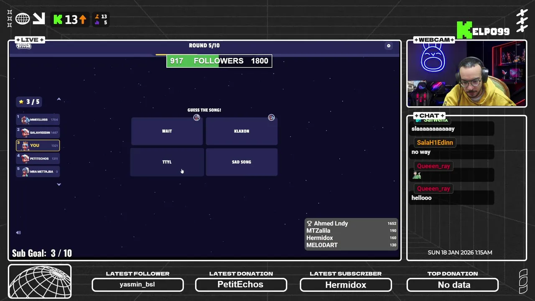
Task: Click the KELPO99 channel logo
Action: point(483,31)
